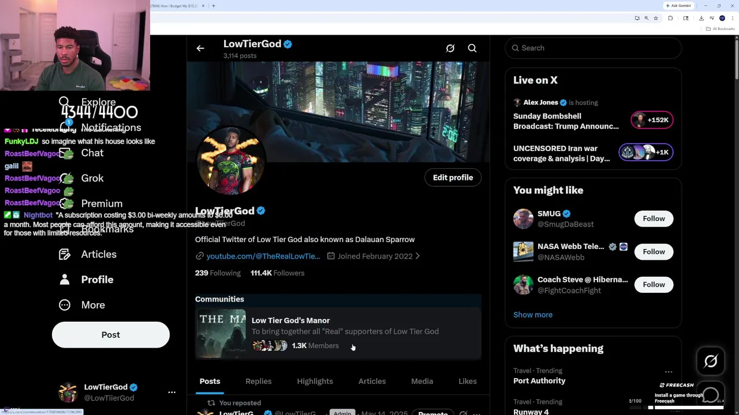The height and width of the screenshot is (415, 739).
Task: Go back using the arrow beside LowTierGod
Action: point(200,48)
